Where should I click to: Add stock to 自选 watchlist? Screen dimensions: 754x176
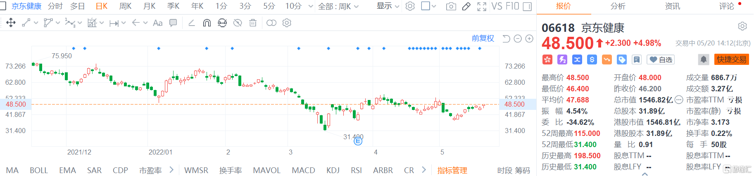click(661, 60)
